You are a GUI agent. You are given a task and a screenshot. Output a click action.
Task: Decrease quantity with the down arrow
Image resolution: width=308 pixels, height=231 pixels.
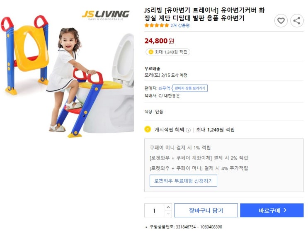click(168, 214)
